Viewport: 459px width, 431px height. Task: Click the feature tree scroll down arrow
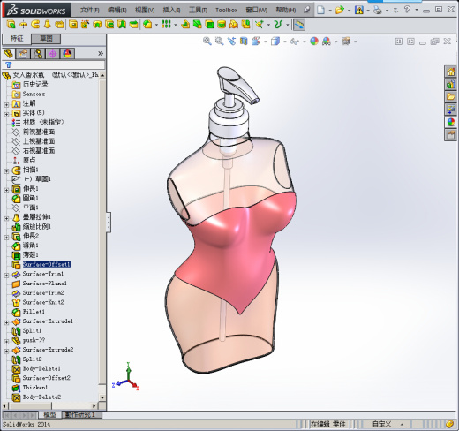102,397
